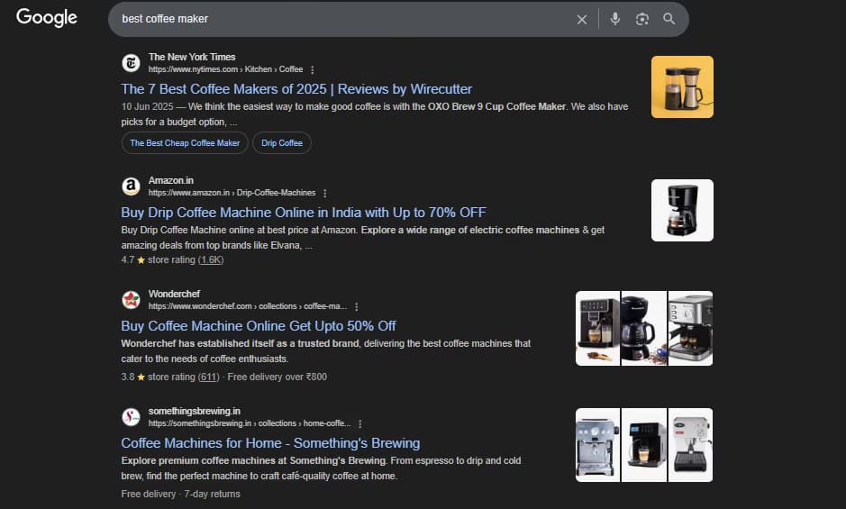Click the 'somethingsbrewing.in' site name
Screen dimensions: 846x509
195,411
